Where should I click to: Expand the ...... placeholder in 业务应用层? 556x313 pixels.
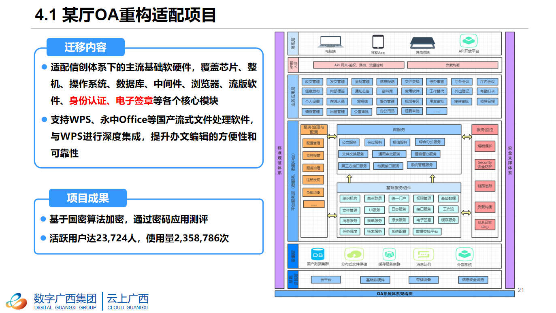(437, 111)
